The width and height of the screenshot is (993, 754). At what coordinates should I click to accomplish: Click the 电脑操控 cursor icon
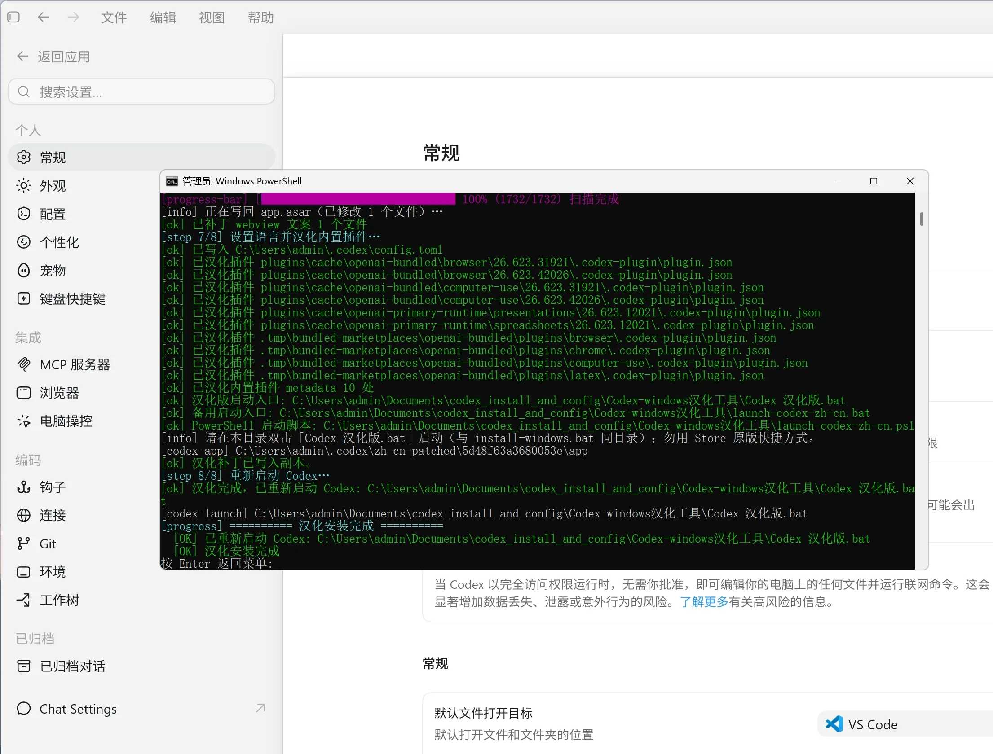[x=23, y=421]
